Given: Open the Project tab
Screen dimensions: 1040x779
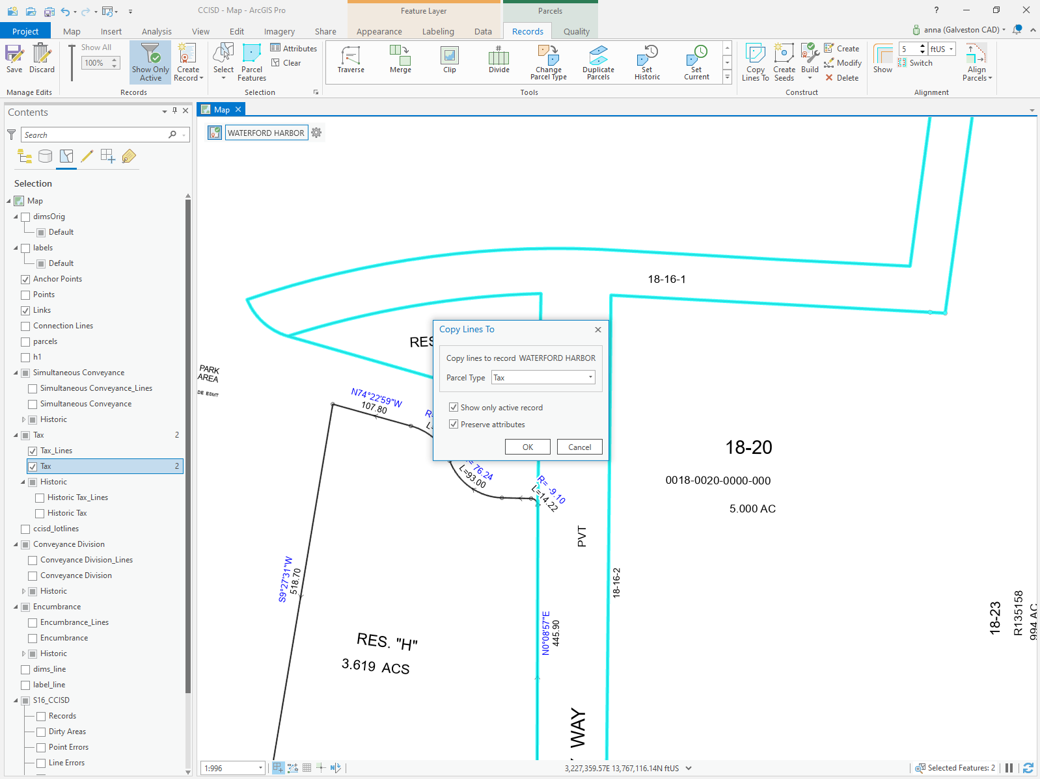Looking at the screenshot, I should (x=25, y=31).
